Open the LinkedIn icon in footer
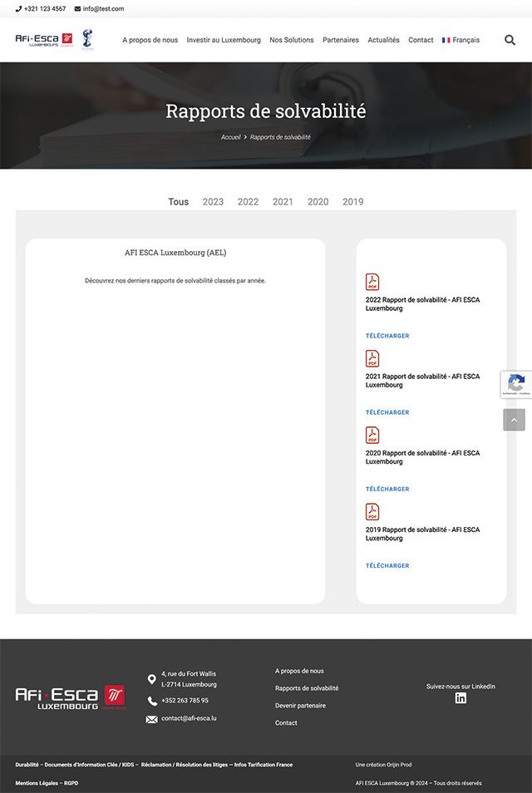The image size is (532, 793). point(461,698)
